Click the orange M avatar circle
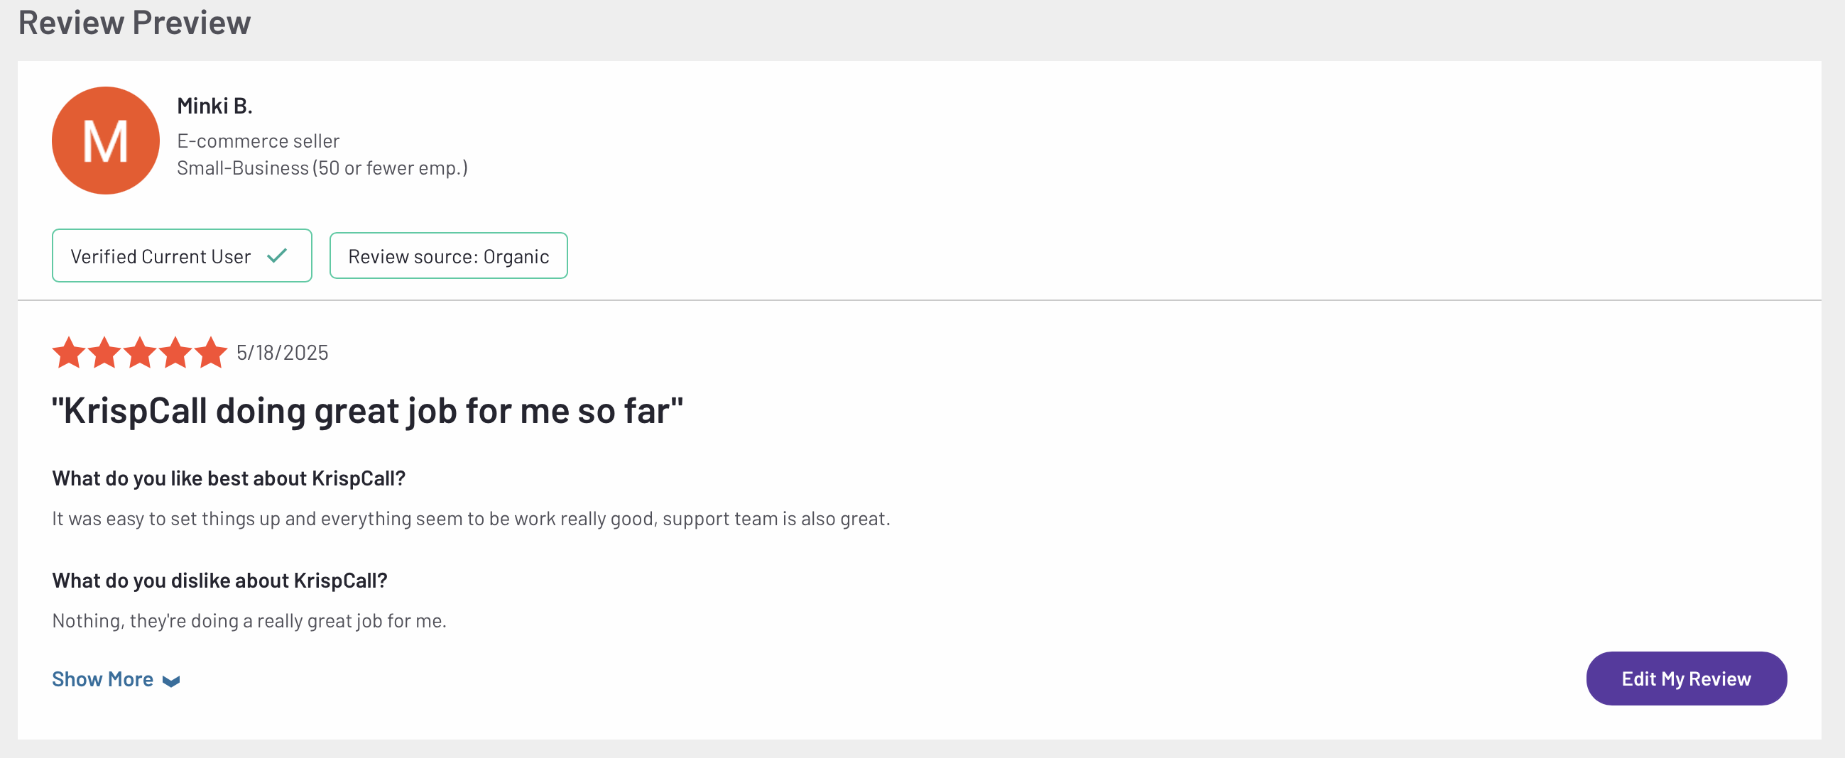 point(105,141)
